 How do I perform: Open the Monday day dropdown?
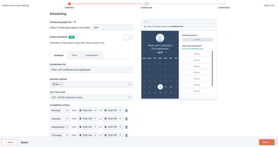pos(60,110)
